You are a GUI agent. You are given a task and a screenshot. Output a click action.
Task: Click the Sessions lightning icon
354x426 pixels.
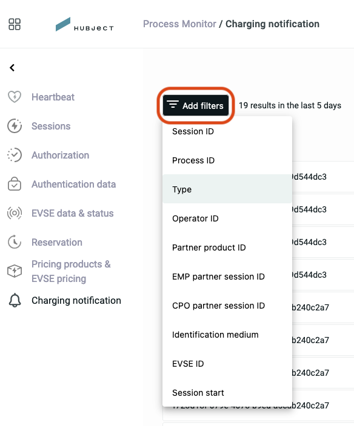15,126
